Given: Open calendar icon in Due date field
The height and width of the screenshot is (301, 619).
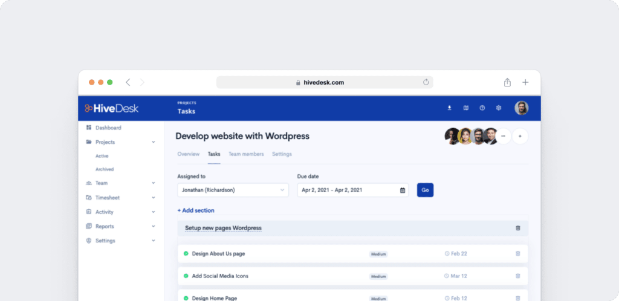Looking at the screenshot, I should point(403,190).
